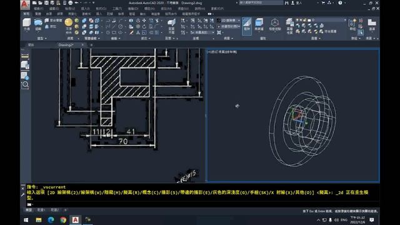The image size is (400, 225).
Task: Select the Rotate modify tool
Action: (144, 26)
